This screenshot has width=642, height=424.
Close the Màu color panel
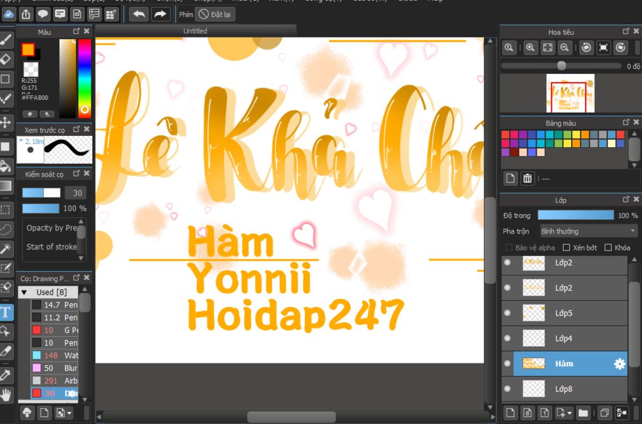[x=87, y=31]
